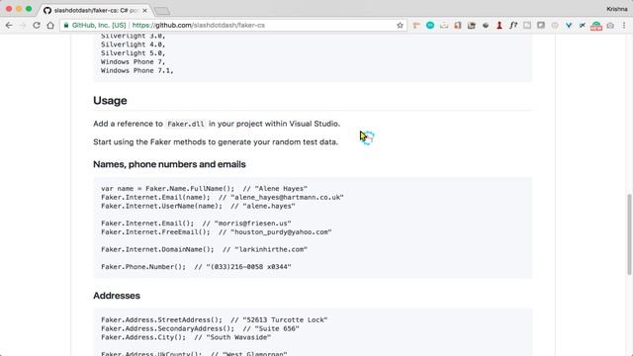Select the slashdotdash/faker-cs browser tab

(x=95, y=10)
